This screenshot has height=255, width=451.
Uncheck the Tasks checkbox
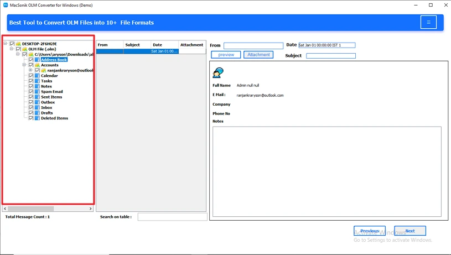tap(31, 81)
